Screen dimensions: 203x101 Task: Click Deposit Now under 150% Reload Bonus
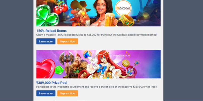pos(67,41)
